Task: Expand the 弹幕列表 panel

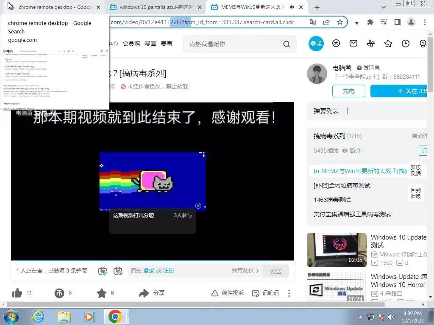Action: (326, 111)
